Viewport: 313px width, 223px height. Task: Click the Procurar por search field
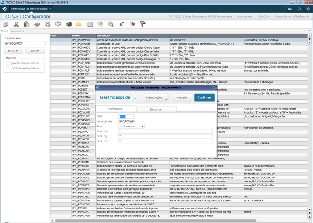(x=24, y=43)
